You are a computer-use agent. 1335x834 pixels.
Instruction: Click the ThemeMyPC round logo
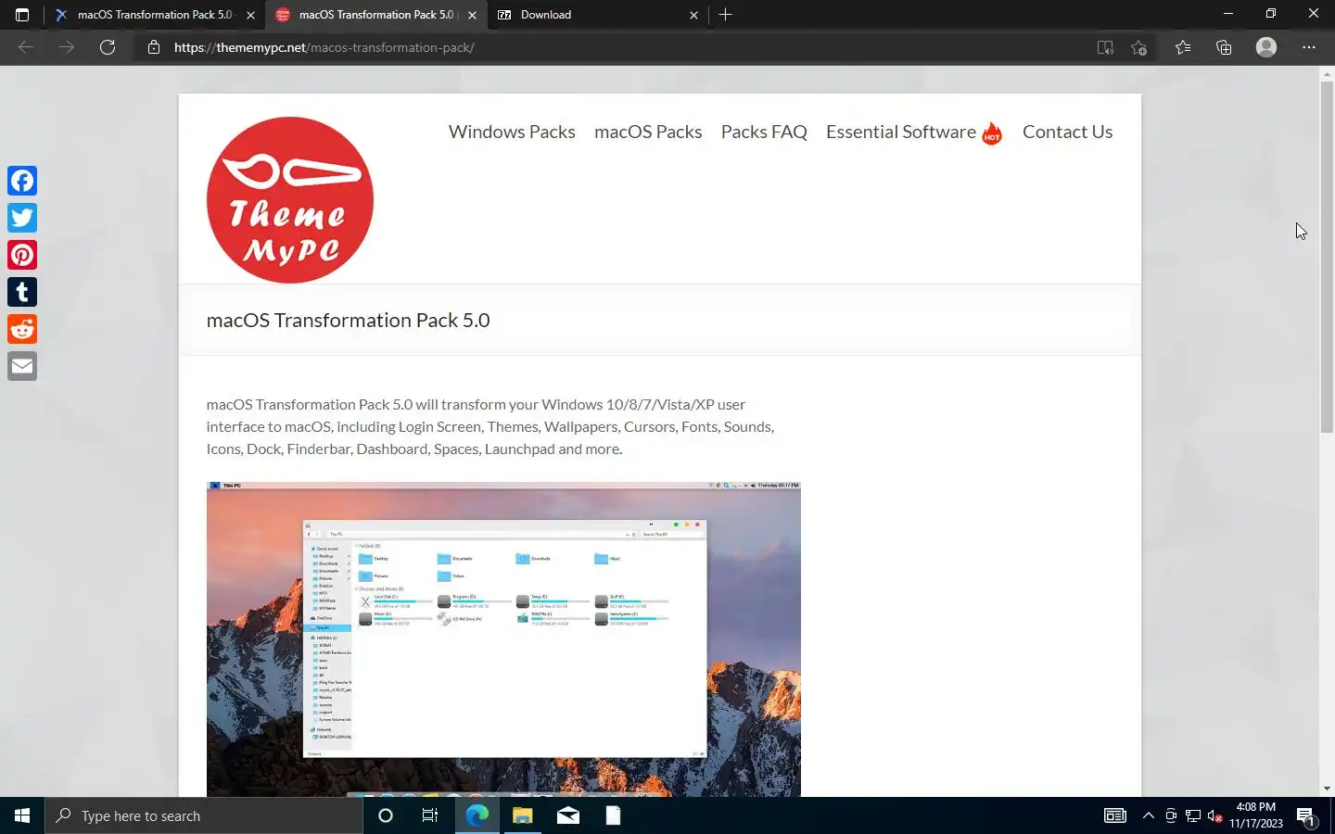pyautogui.click(x=290, y=200)
